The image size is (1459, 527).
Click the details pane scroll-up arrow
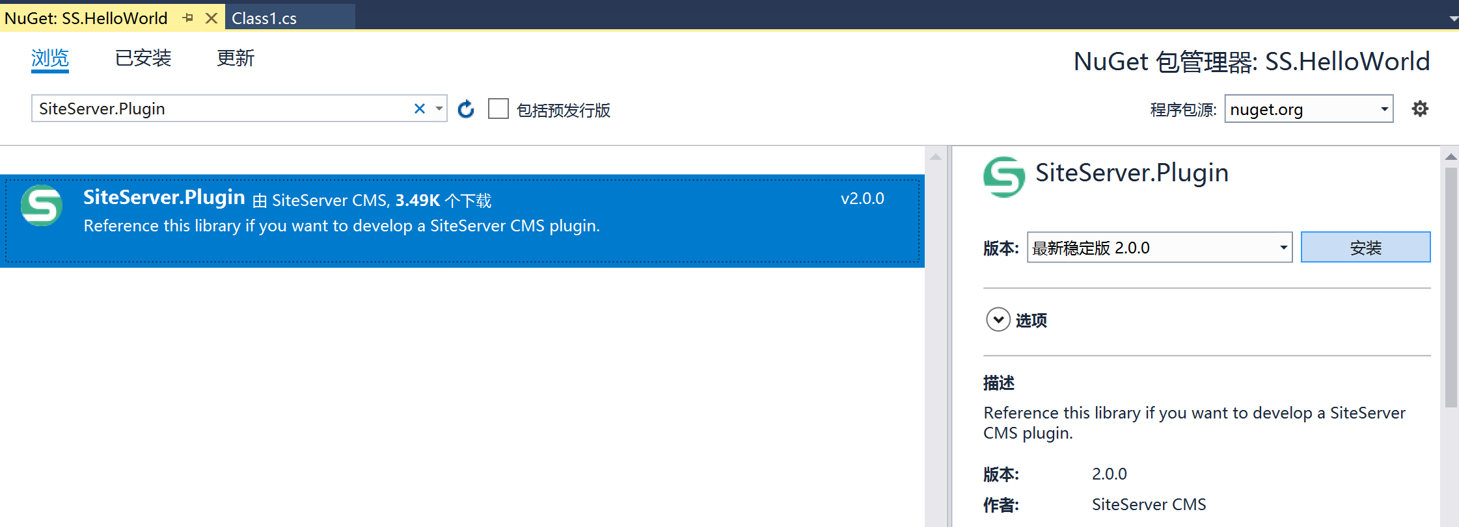1451,157
